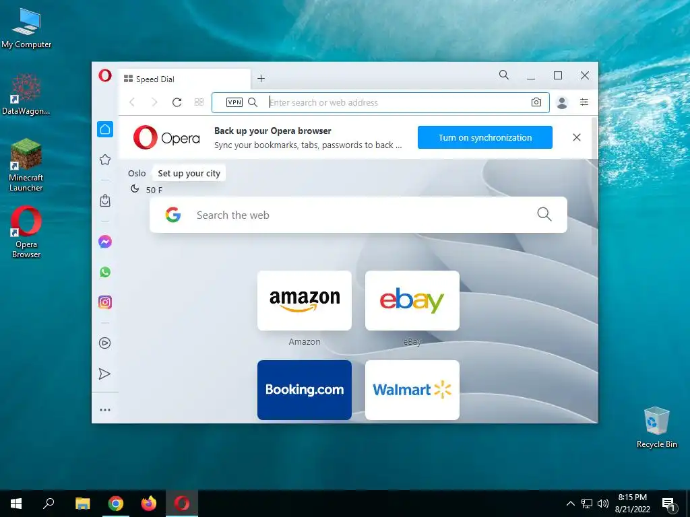Open the taskbar search icon
The height and width of the screenshot is (517, 690).
pos(49,504)
